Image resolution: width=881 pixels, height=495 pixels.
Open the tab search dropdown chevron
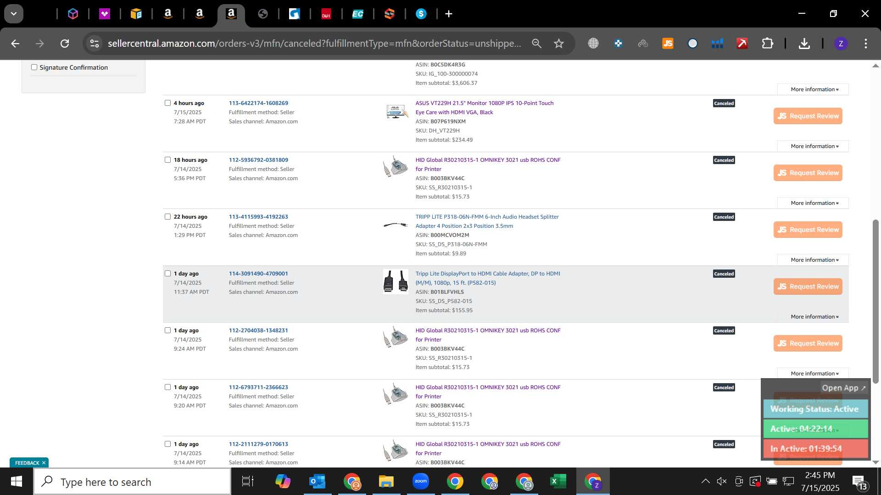(x=14, y=14)
